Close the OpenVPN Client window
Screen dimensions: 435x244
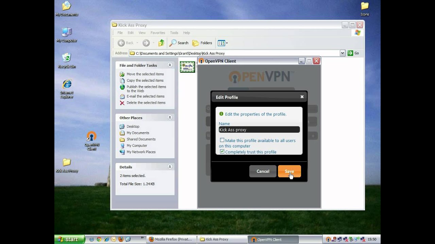(316, 61)
